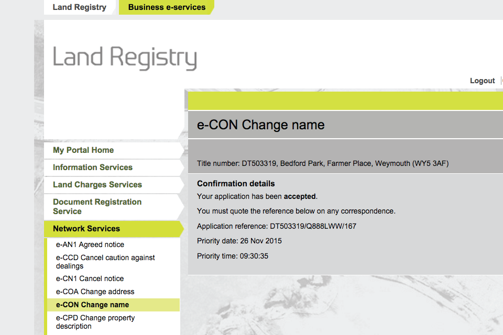Log out using the Logout link
503x335 pixels.
(x=482, y=81)
